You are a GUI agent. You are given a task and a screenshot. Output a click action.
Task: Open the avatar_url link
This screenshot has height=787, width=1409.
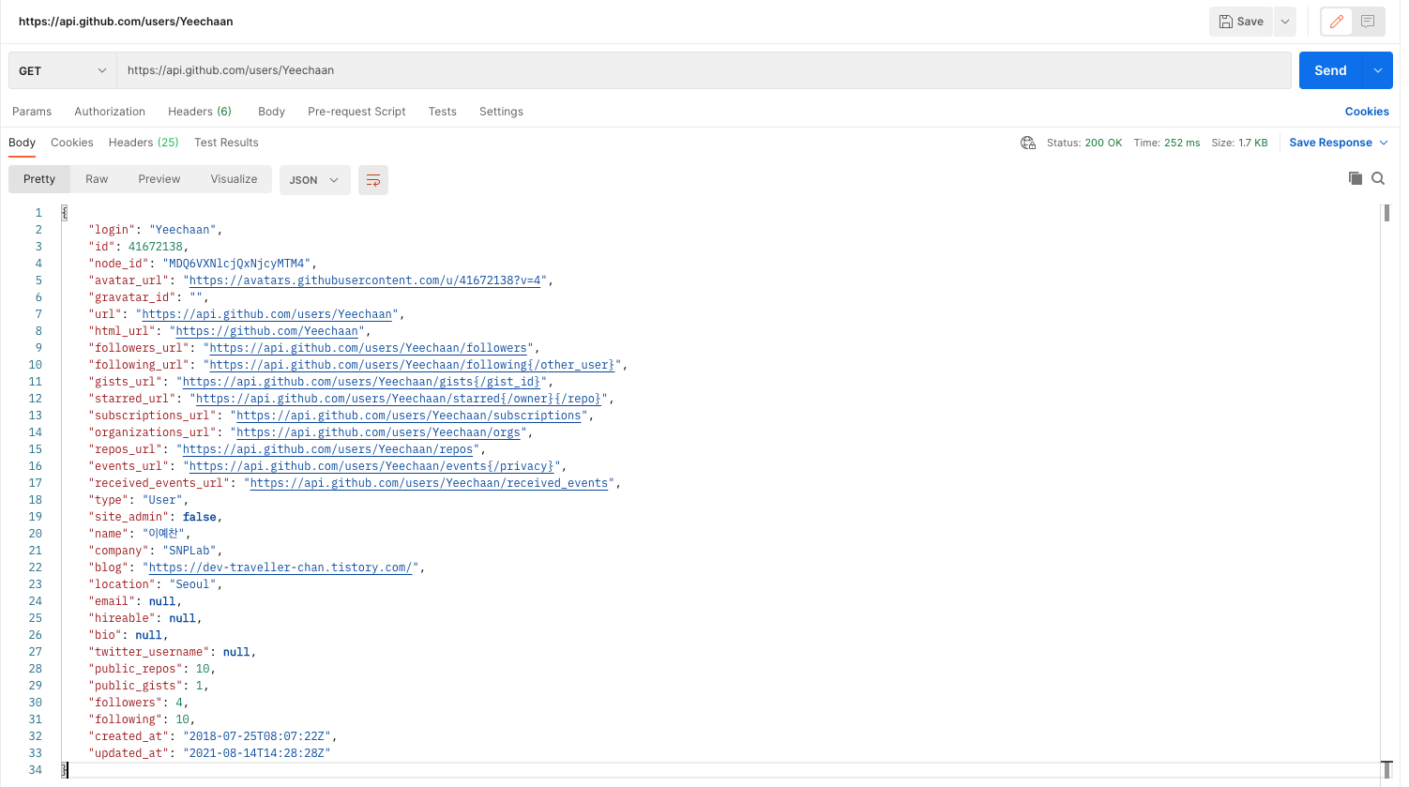[366, 280]
